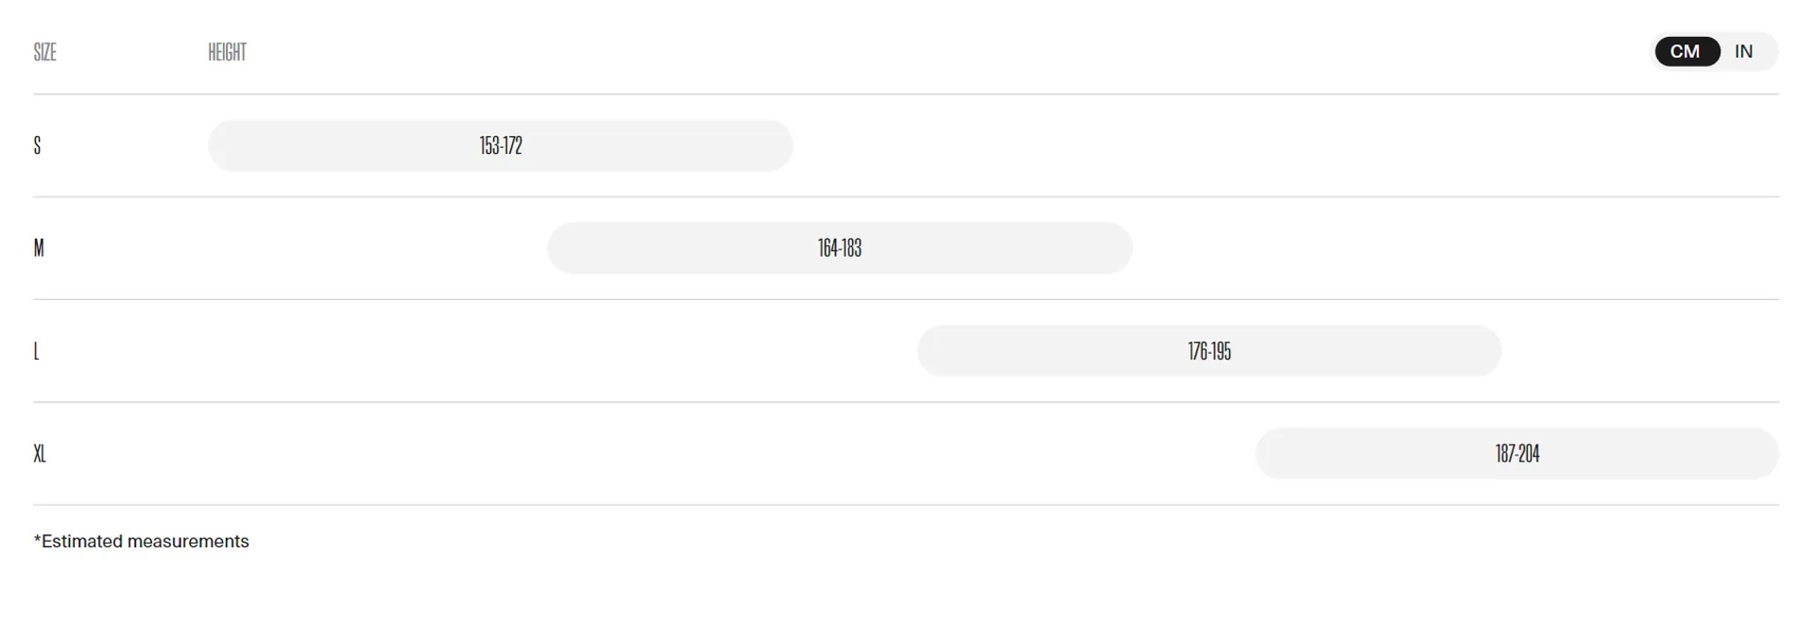Viewport: 1814px width, 620px height.
Task: Switch units to IN
Action: click(1743, 51)
